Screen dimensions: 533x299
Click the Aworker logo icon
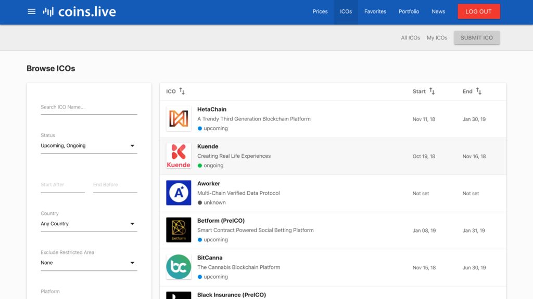coord(179,193)
